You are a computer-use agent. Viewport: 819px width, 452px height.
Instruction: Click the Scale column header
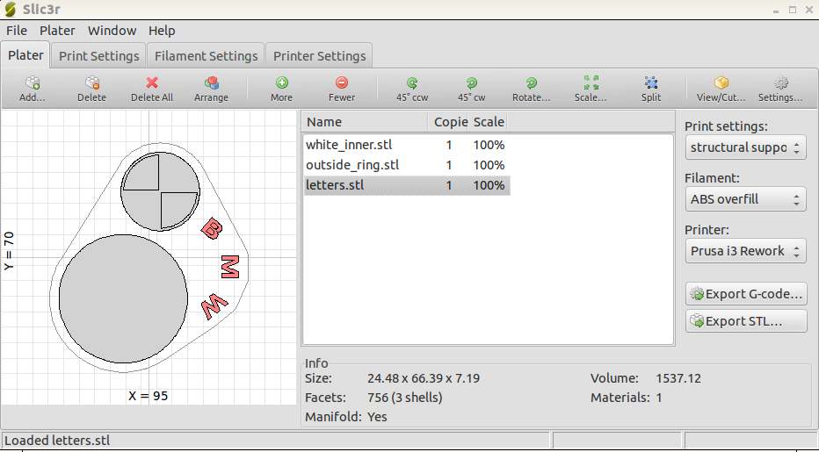coord(488,122)
